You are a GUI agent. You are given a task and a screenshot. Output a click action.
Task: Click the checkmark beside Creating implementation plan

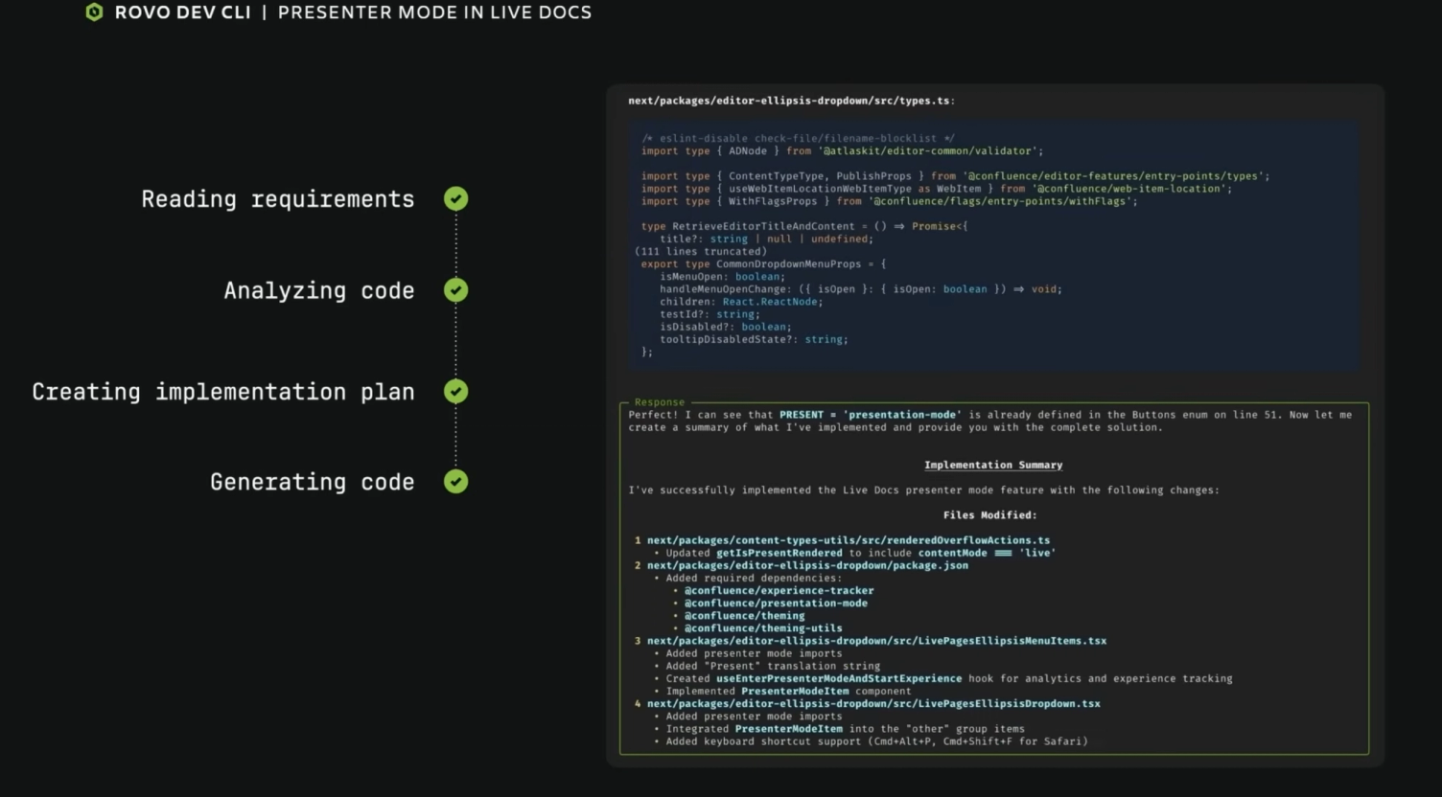456,391
